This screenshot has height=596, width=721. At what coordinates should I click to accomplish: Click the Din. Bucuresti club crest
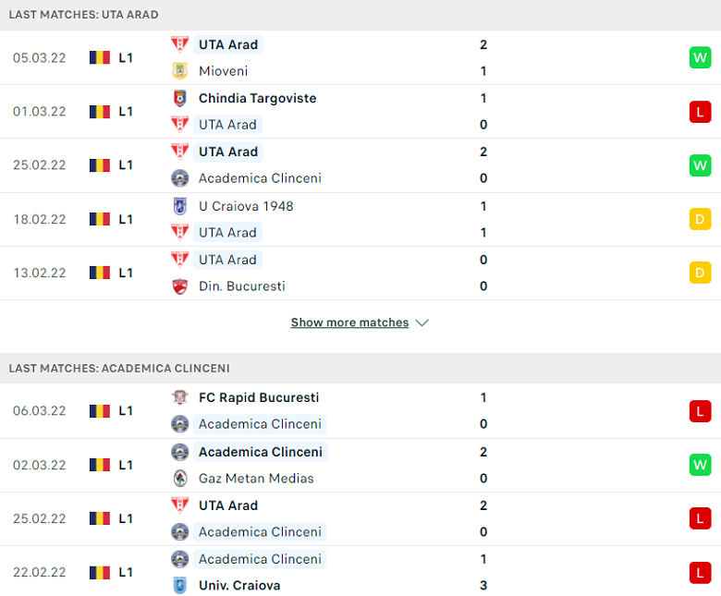180,286
